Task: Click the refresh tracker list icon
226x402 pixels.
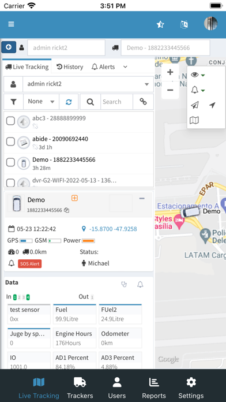Action: click(x=69, y=102)
